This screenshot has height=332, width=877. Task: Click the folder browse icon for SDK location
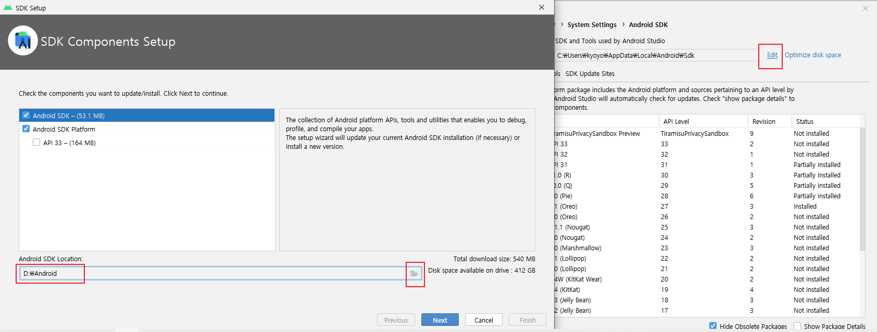pyautogui.click(x=414, y=274)
